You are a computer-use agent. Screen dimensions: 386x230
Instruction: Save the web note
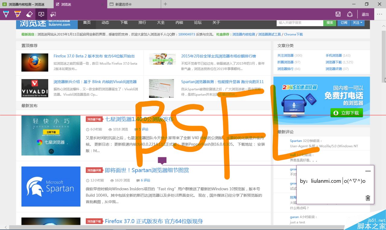338,14
